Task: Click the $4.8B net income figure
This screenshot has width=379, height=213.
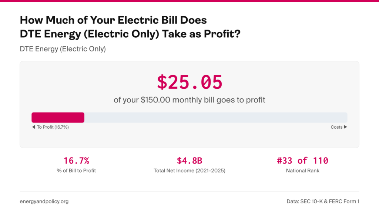Action: (x=189, y=161)
